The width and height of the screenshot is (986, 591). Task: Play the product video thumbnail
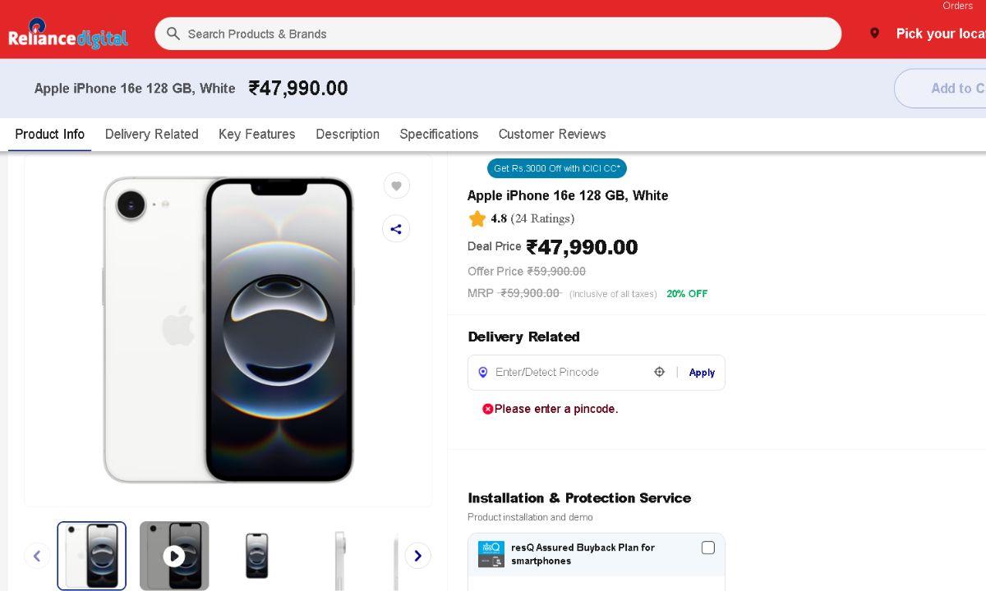point(174,556)
